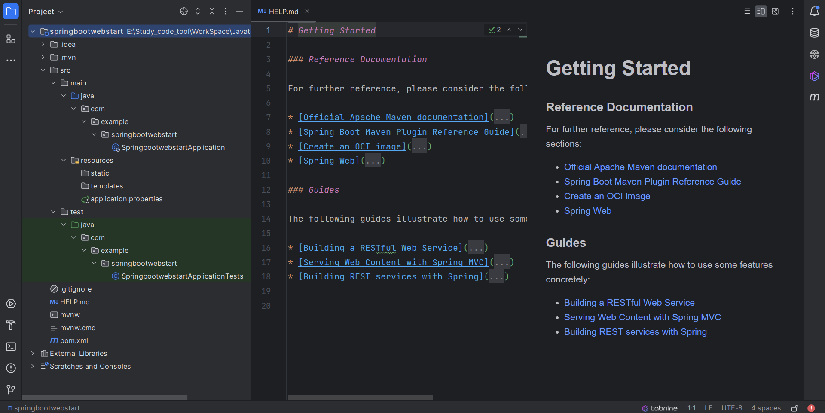Expand the .mvn folder
The height and width of the screenshot is (413, 825).
click(x=43, y=57)
